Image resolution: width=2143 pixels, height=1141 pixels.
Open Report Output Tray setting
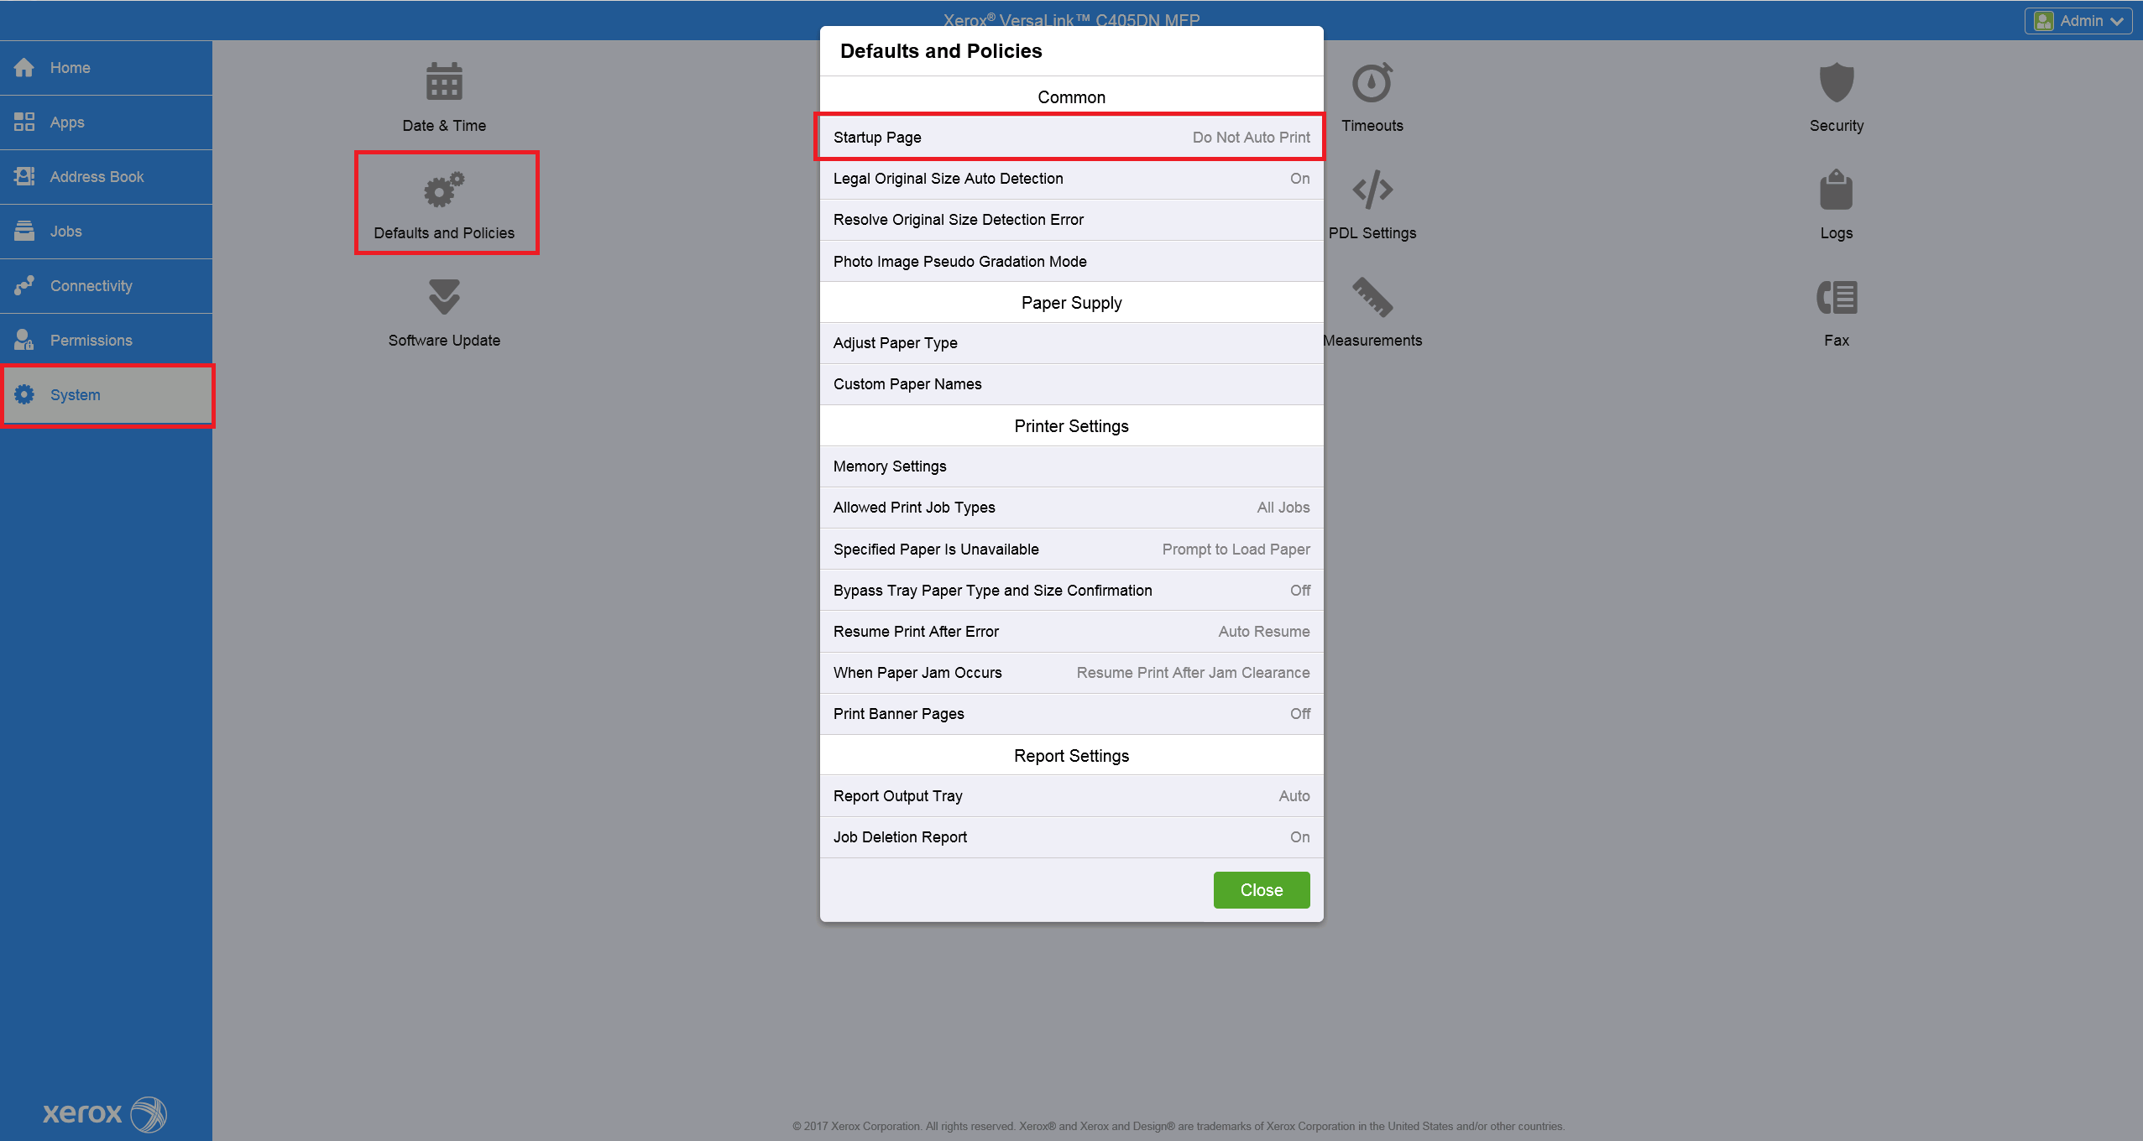coord(1071,796)
